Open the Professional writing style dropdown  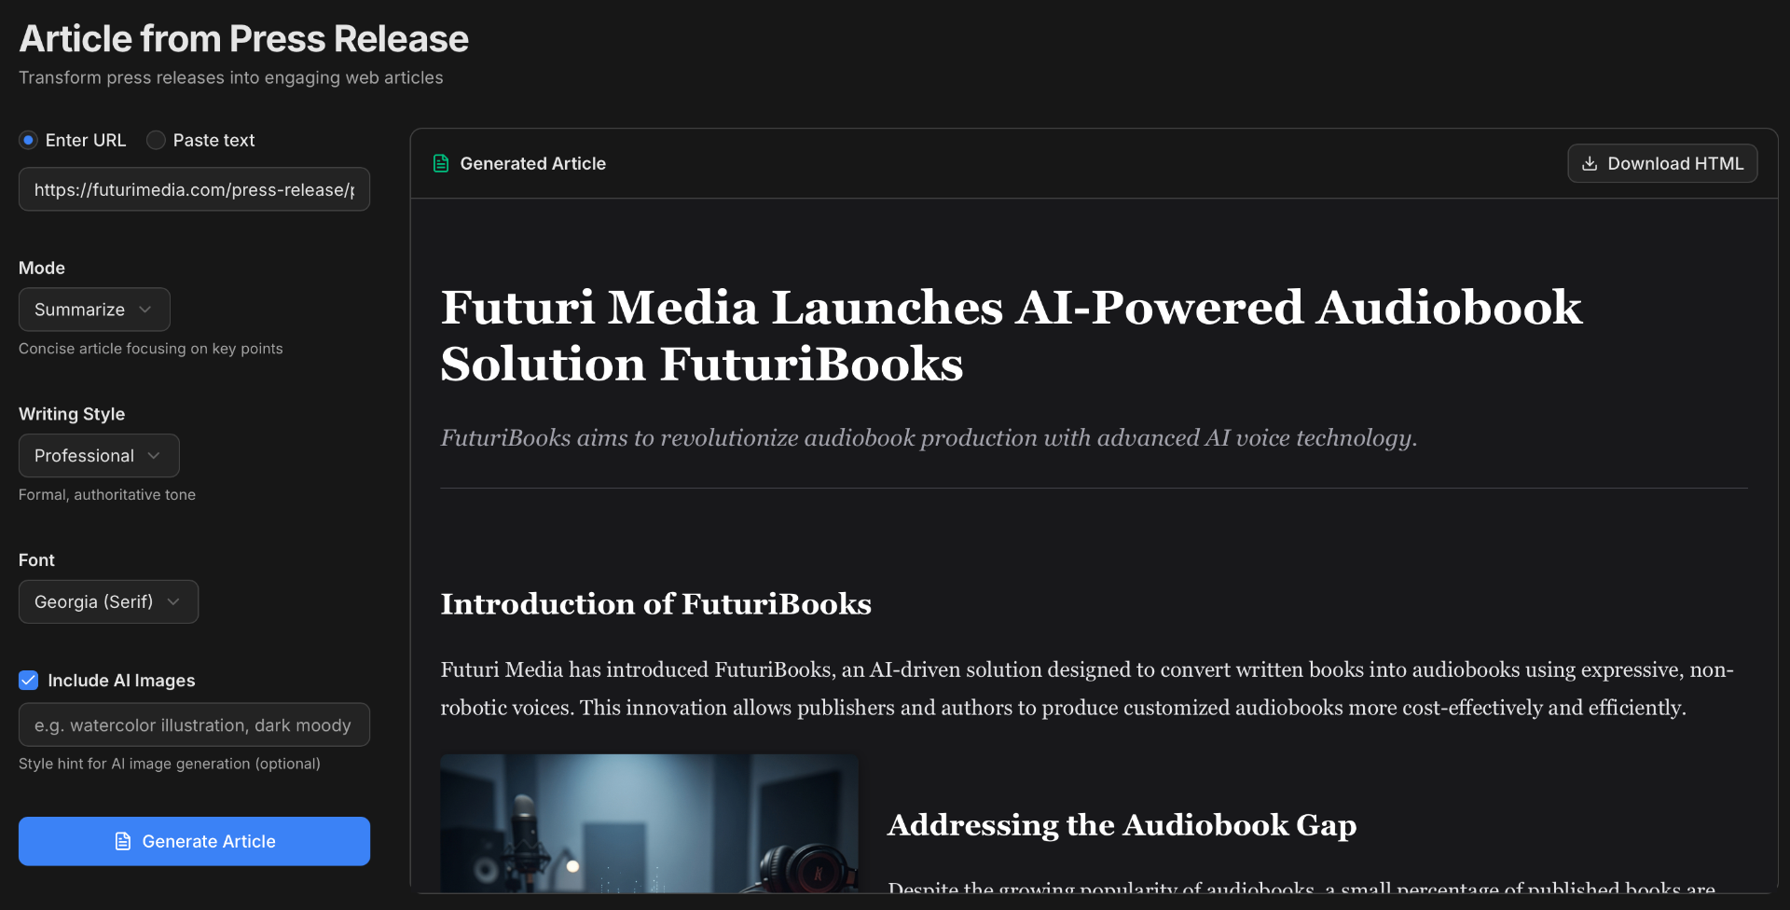tap(99, 455)
